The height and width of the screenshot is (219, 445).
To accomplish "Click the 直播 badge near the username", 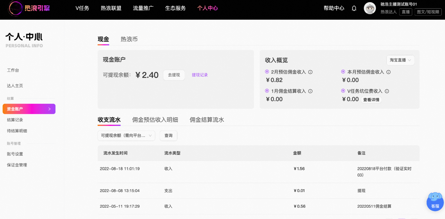I will click(x=405, y=12).
